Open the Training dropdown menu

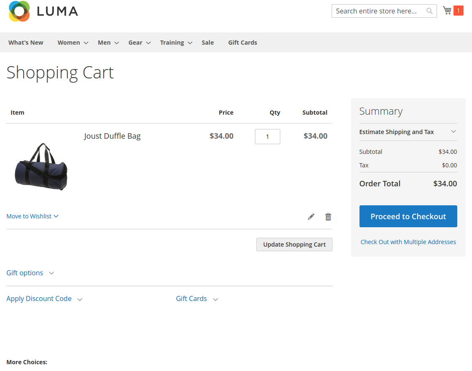(x=172, y=42)
